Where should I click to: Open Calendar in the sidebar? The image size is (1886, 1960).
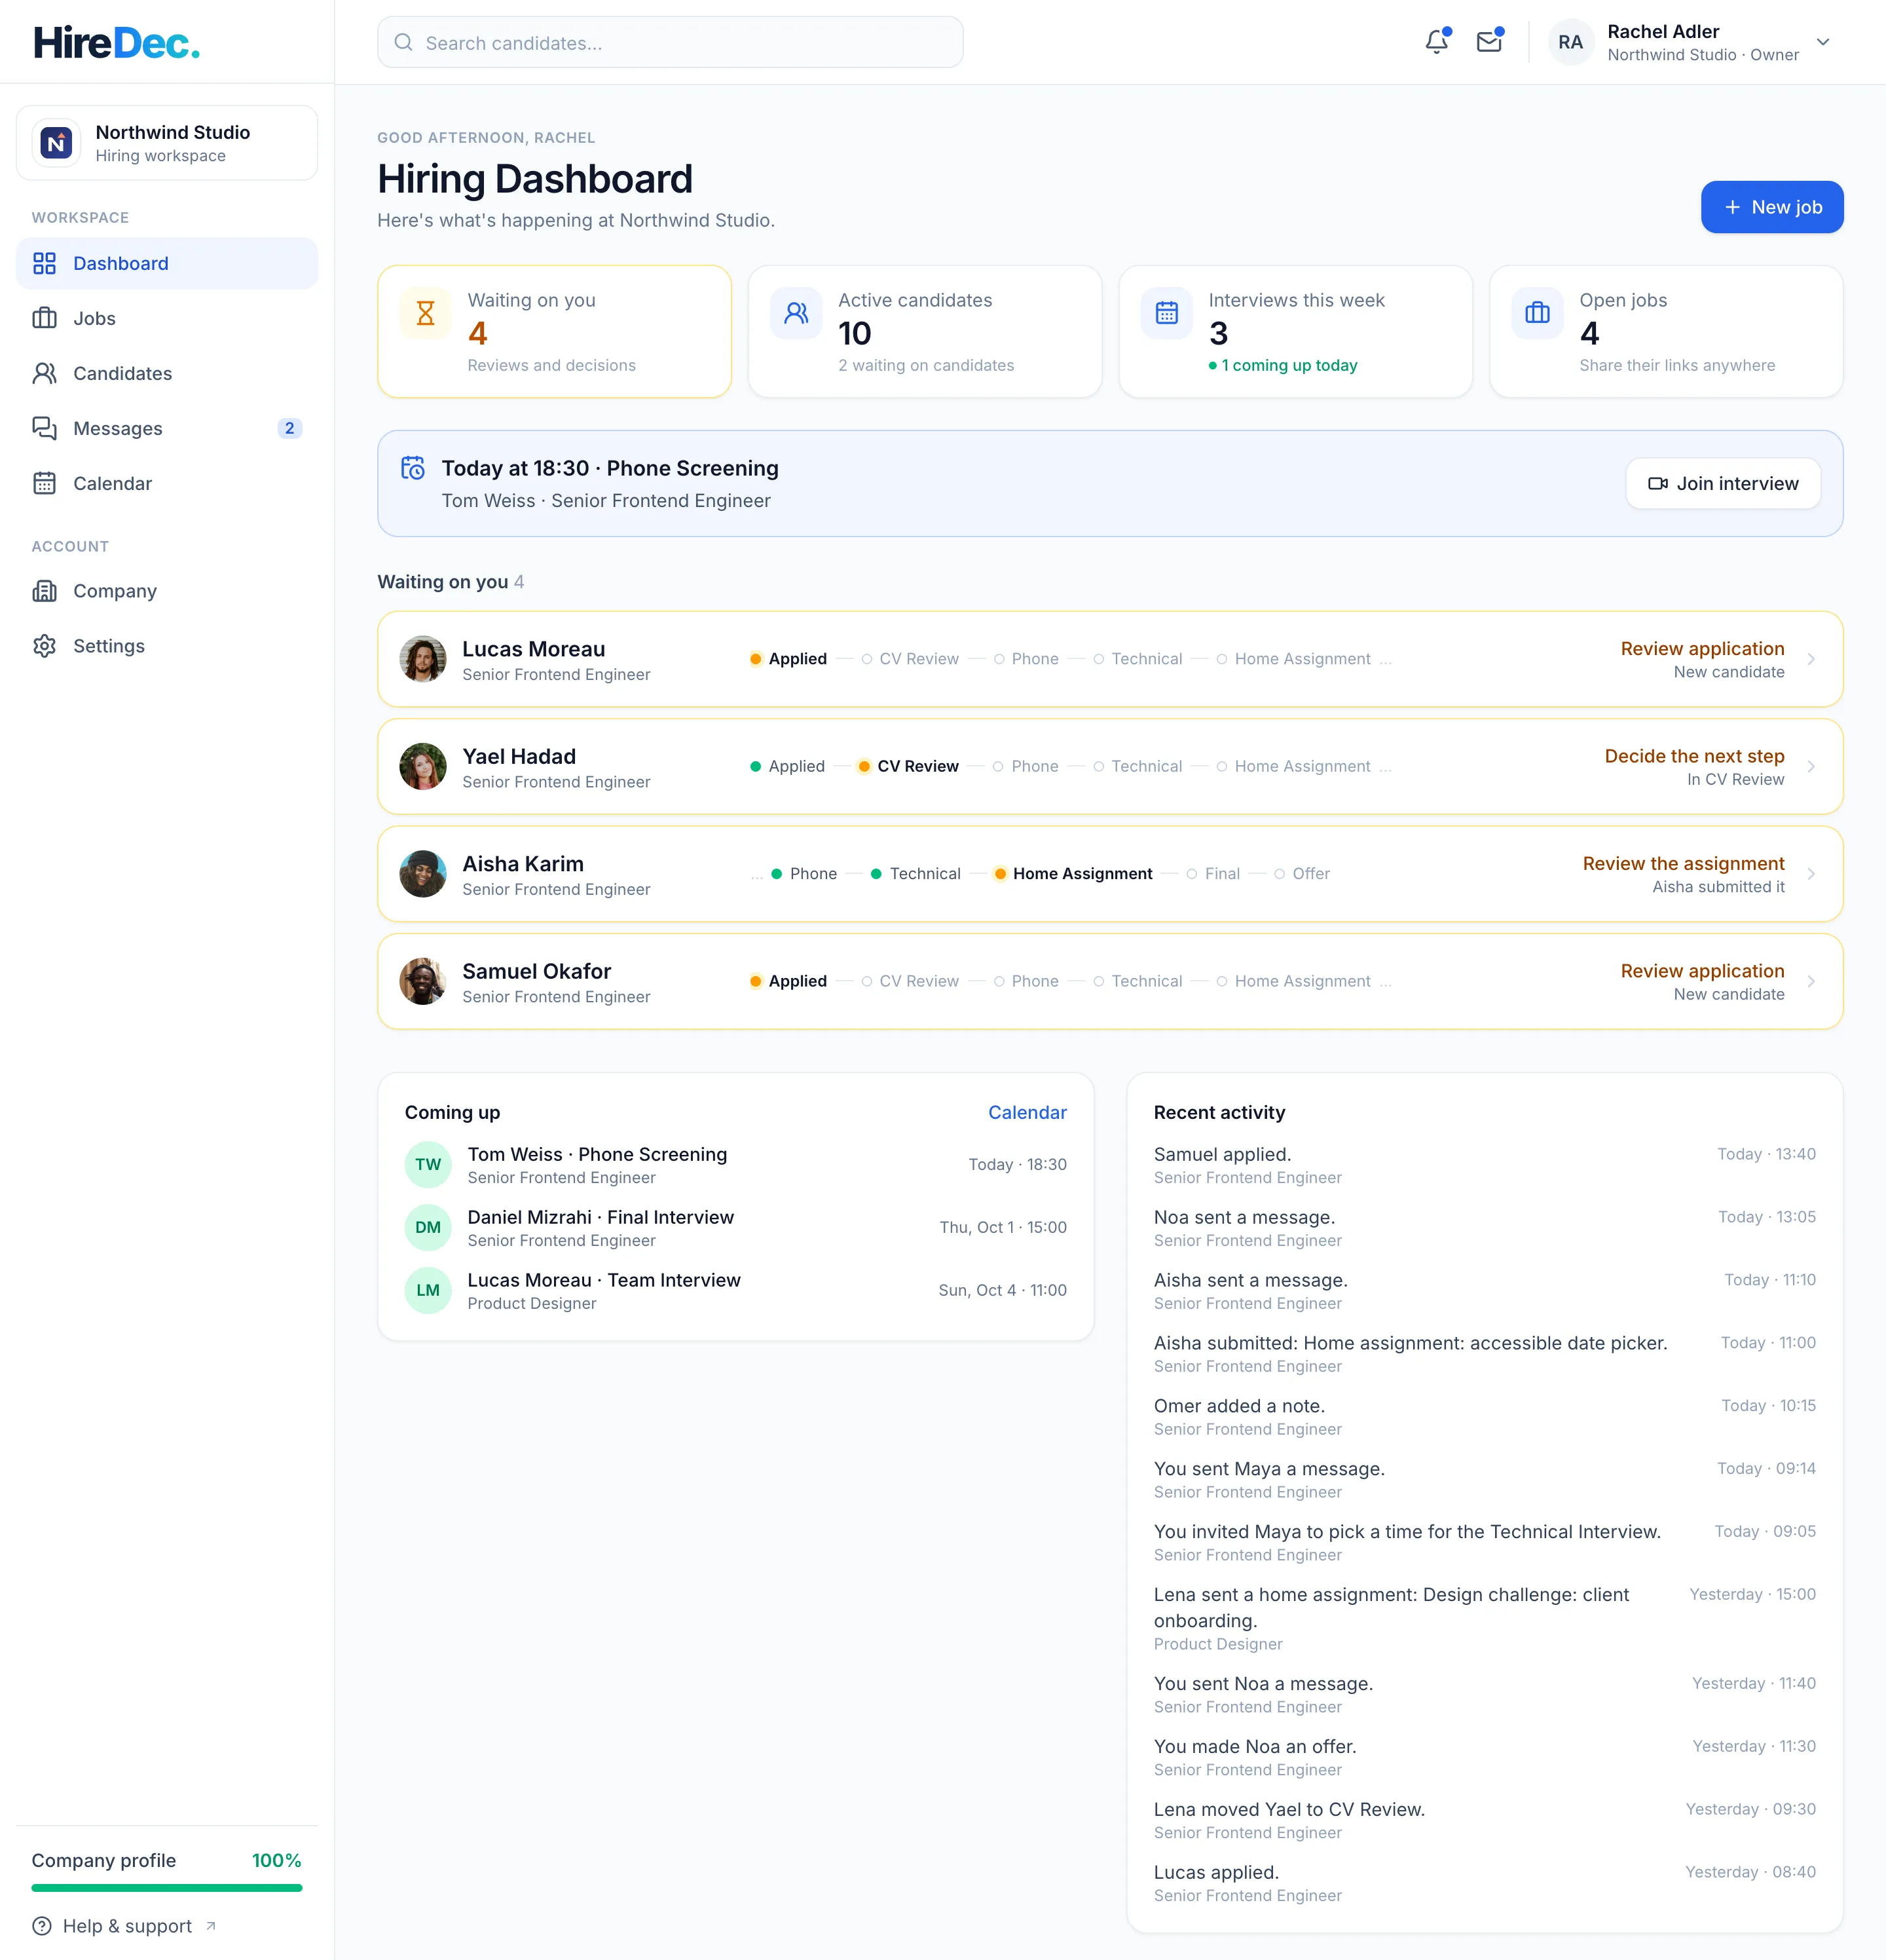click(167, 483)
